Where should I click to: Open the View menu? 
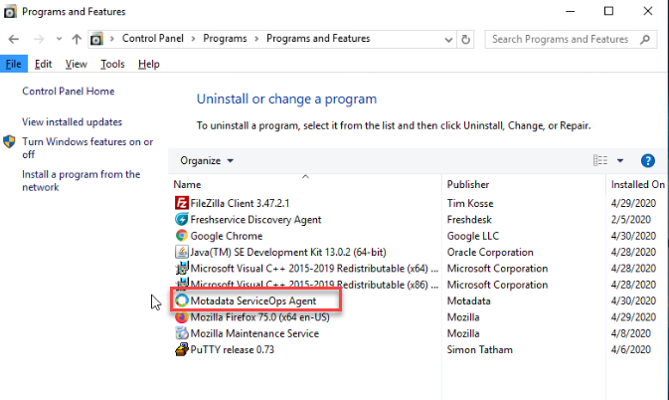coord(76,64)
